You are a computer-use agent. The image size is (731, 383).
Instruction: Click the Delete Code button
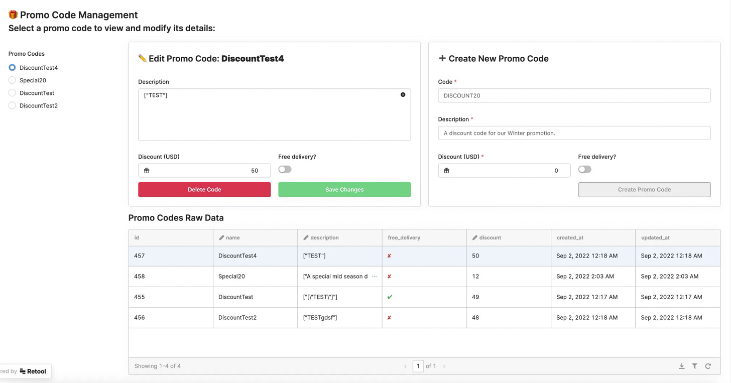[204, 190]
